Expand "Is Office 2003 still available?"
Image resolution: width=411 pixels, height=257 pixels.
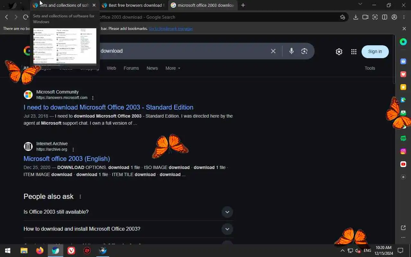[x=128, y=212]
